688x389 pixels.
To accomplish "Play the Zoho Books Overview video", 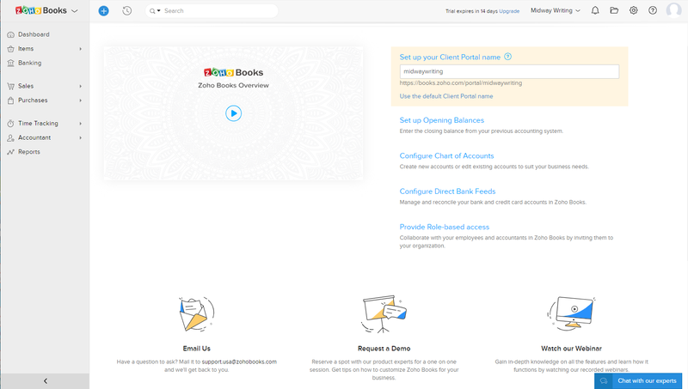I will pyautogui.click(x=233, y=113).
